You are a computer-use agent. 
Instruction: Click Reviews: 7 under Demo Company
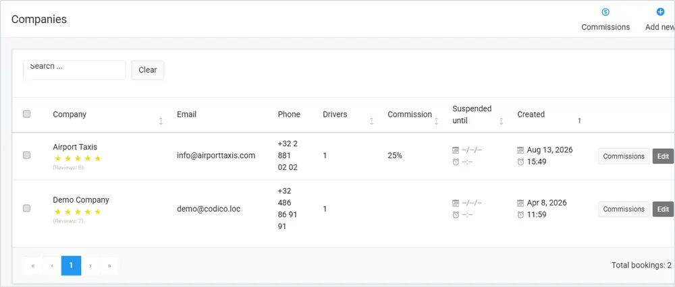click(68, 221)
